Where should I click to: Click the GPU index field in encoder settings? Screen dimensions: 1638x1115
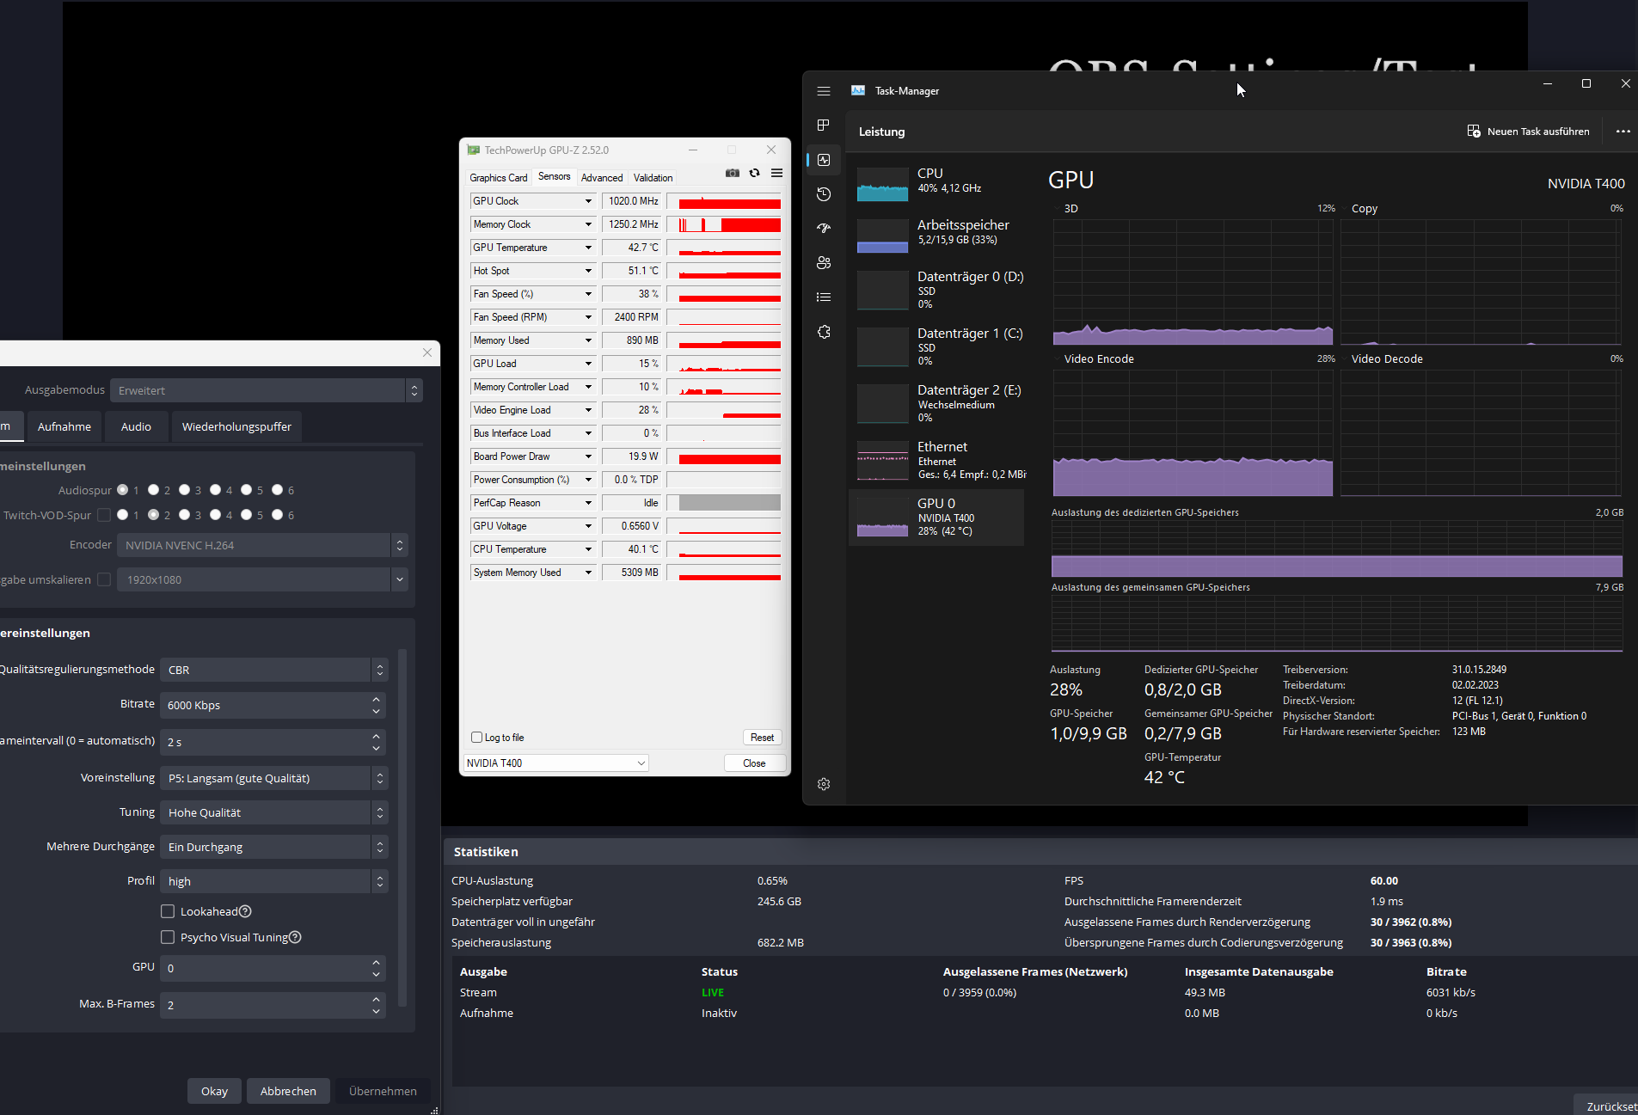(273, 968)
